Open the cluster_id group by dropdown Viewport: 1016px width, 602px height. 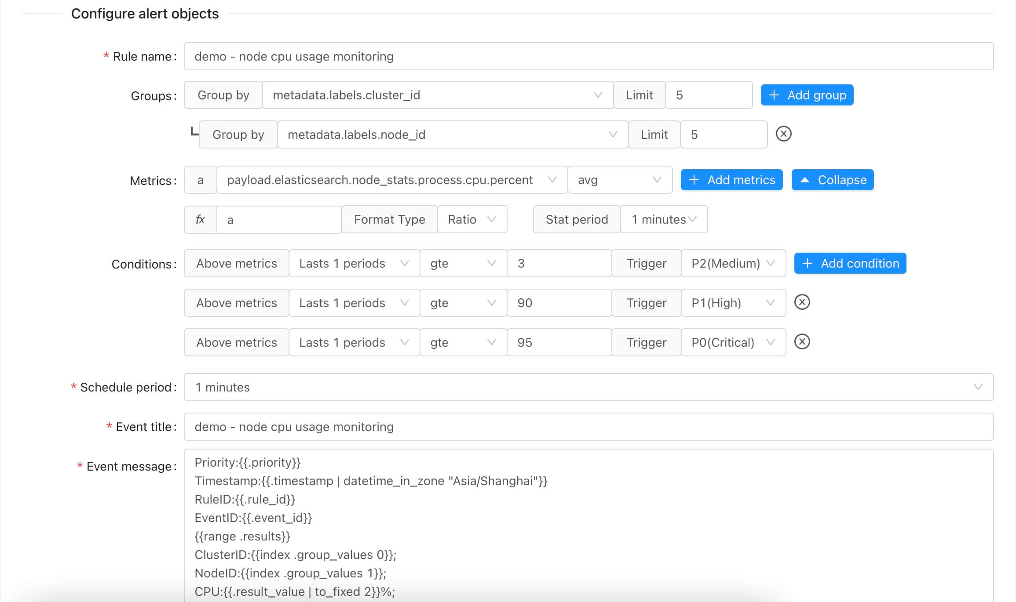tap(437, 95)
